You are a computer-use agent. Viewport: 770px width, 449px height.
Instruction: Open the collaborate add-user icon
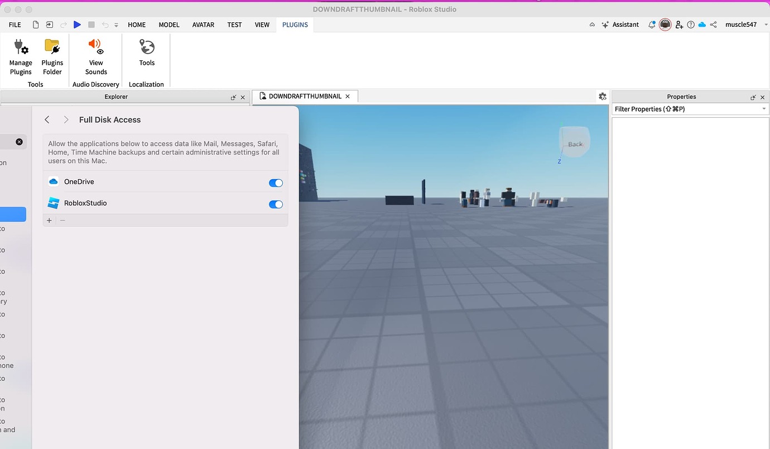pos(678,25)
